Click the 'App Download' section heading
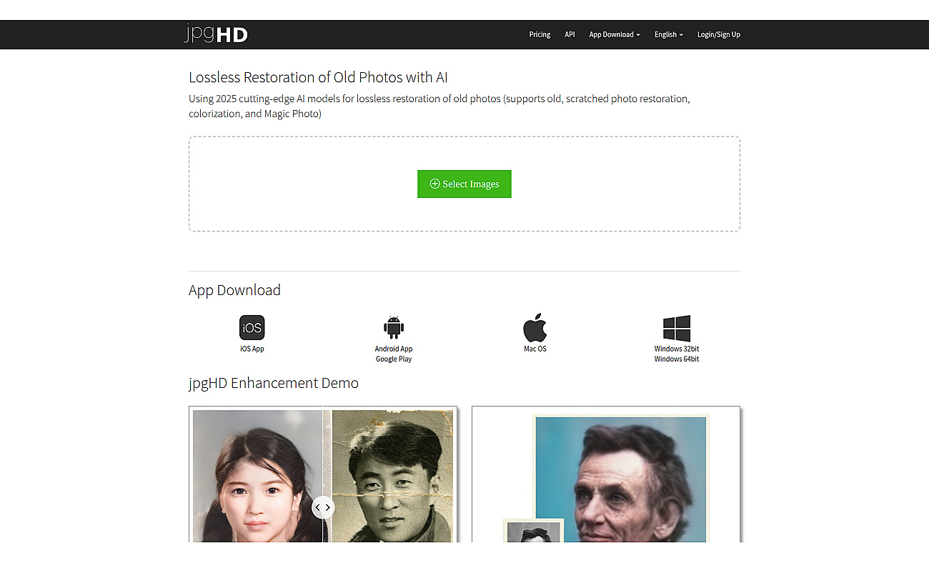The width and height of the screenshot is (929, 563). [x=234, y=290]
